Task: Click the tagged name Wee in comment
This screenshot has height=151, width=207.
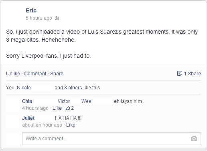Action: tap(86, 101)
